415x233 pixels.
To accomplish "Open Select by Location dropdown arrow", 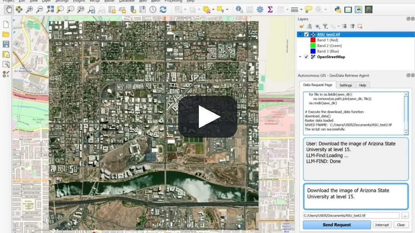I will pyautogui.click(x=227, y=9).
